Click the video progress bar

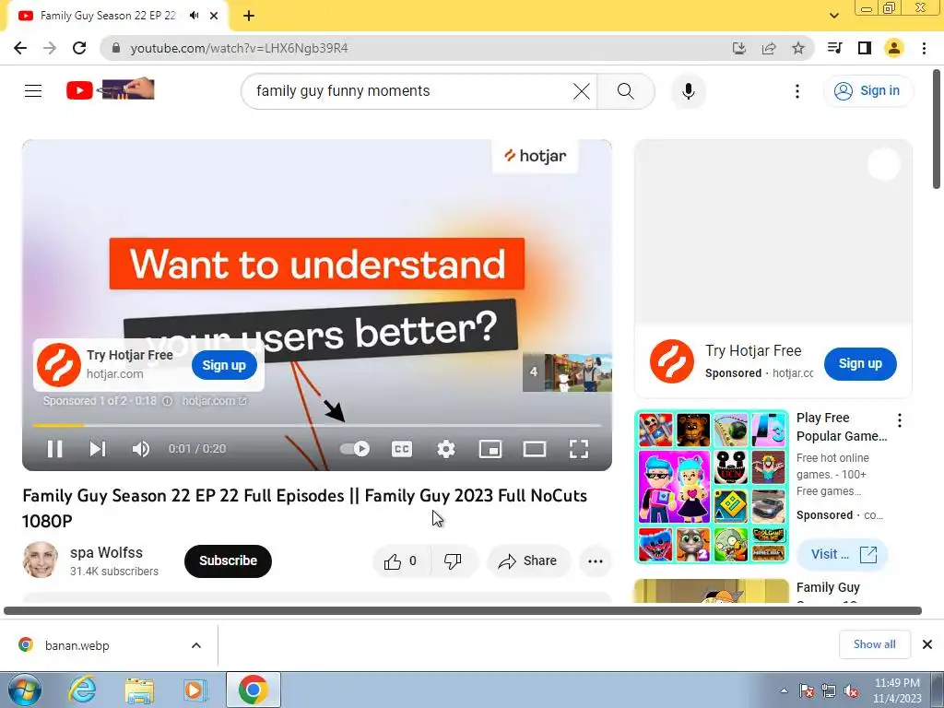[317, 425]
